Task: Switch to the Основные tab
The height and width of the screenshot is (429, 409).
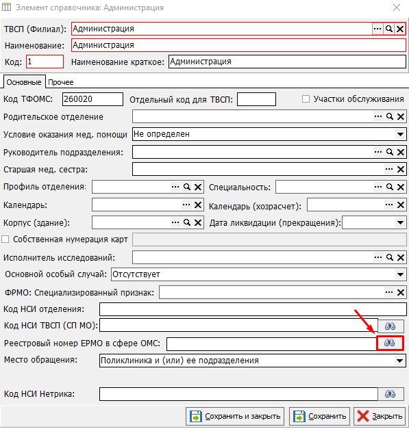Action: pyautogui.click(x=24, y=82)
